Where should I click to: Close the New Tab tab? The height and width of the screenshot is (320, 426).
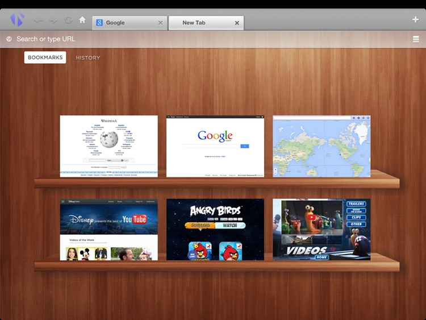click(237, 23)
